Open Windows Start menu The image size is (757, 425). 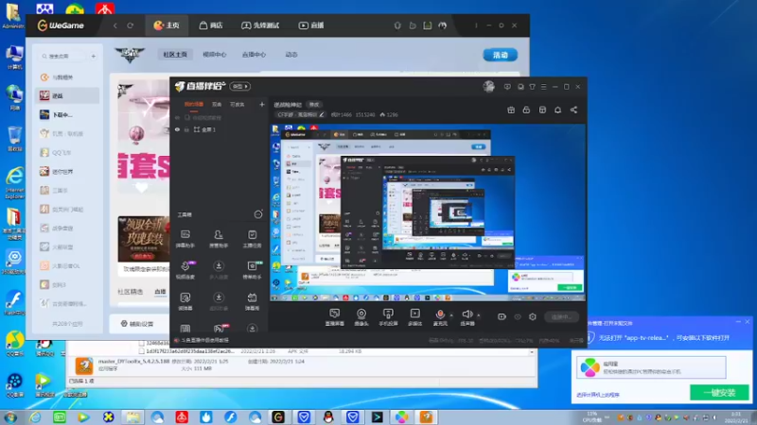tap(10, 416)
